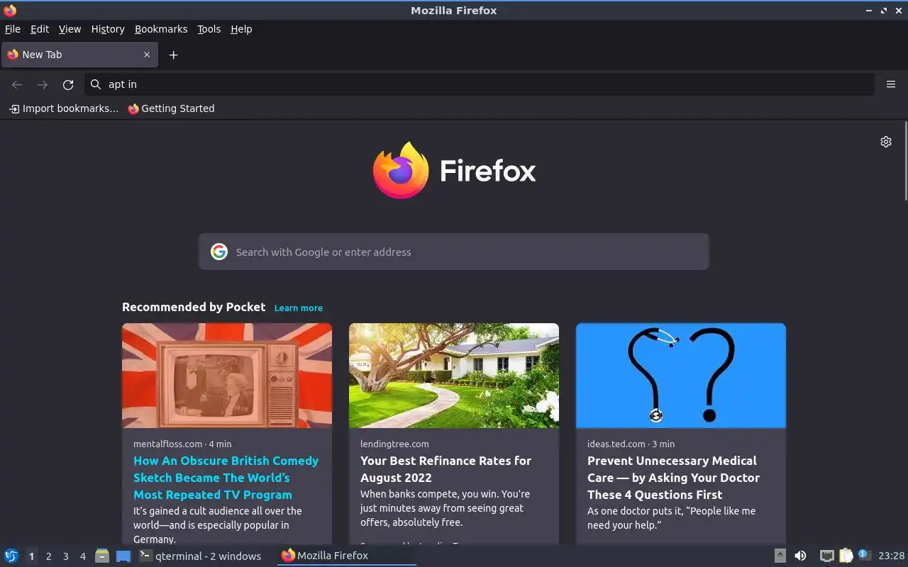The image size is (908, 567).
Task: Click the magnifier icon in the address bar
Action: tap(96, 84)
